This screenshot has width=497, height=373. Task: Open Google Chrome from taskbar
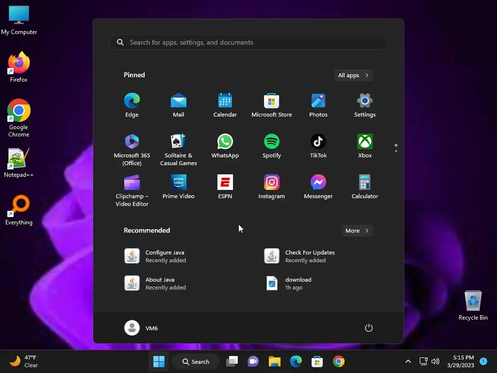coord(338,361)
